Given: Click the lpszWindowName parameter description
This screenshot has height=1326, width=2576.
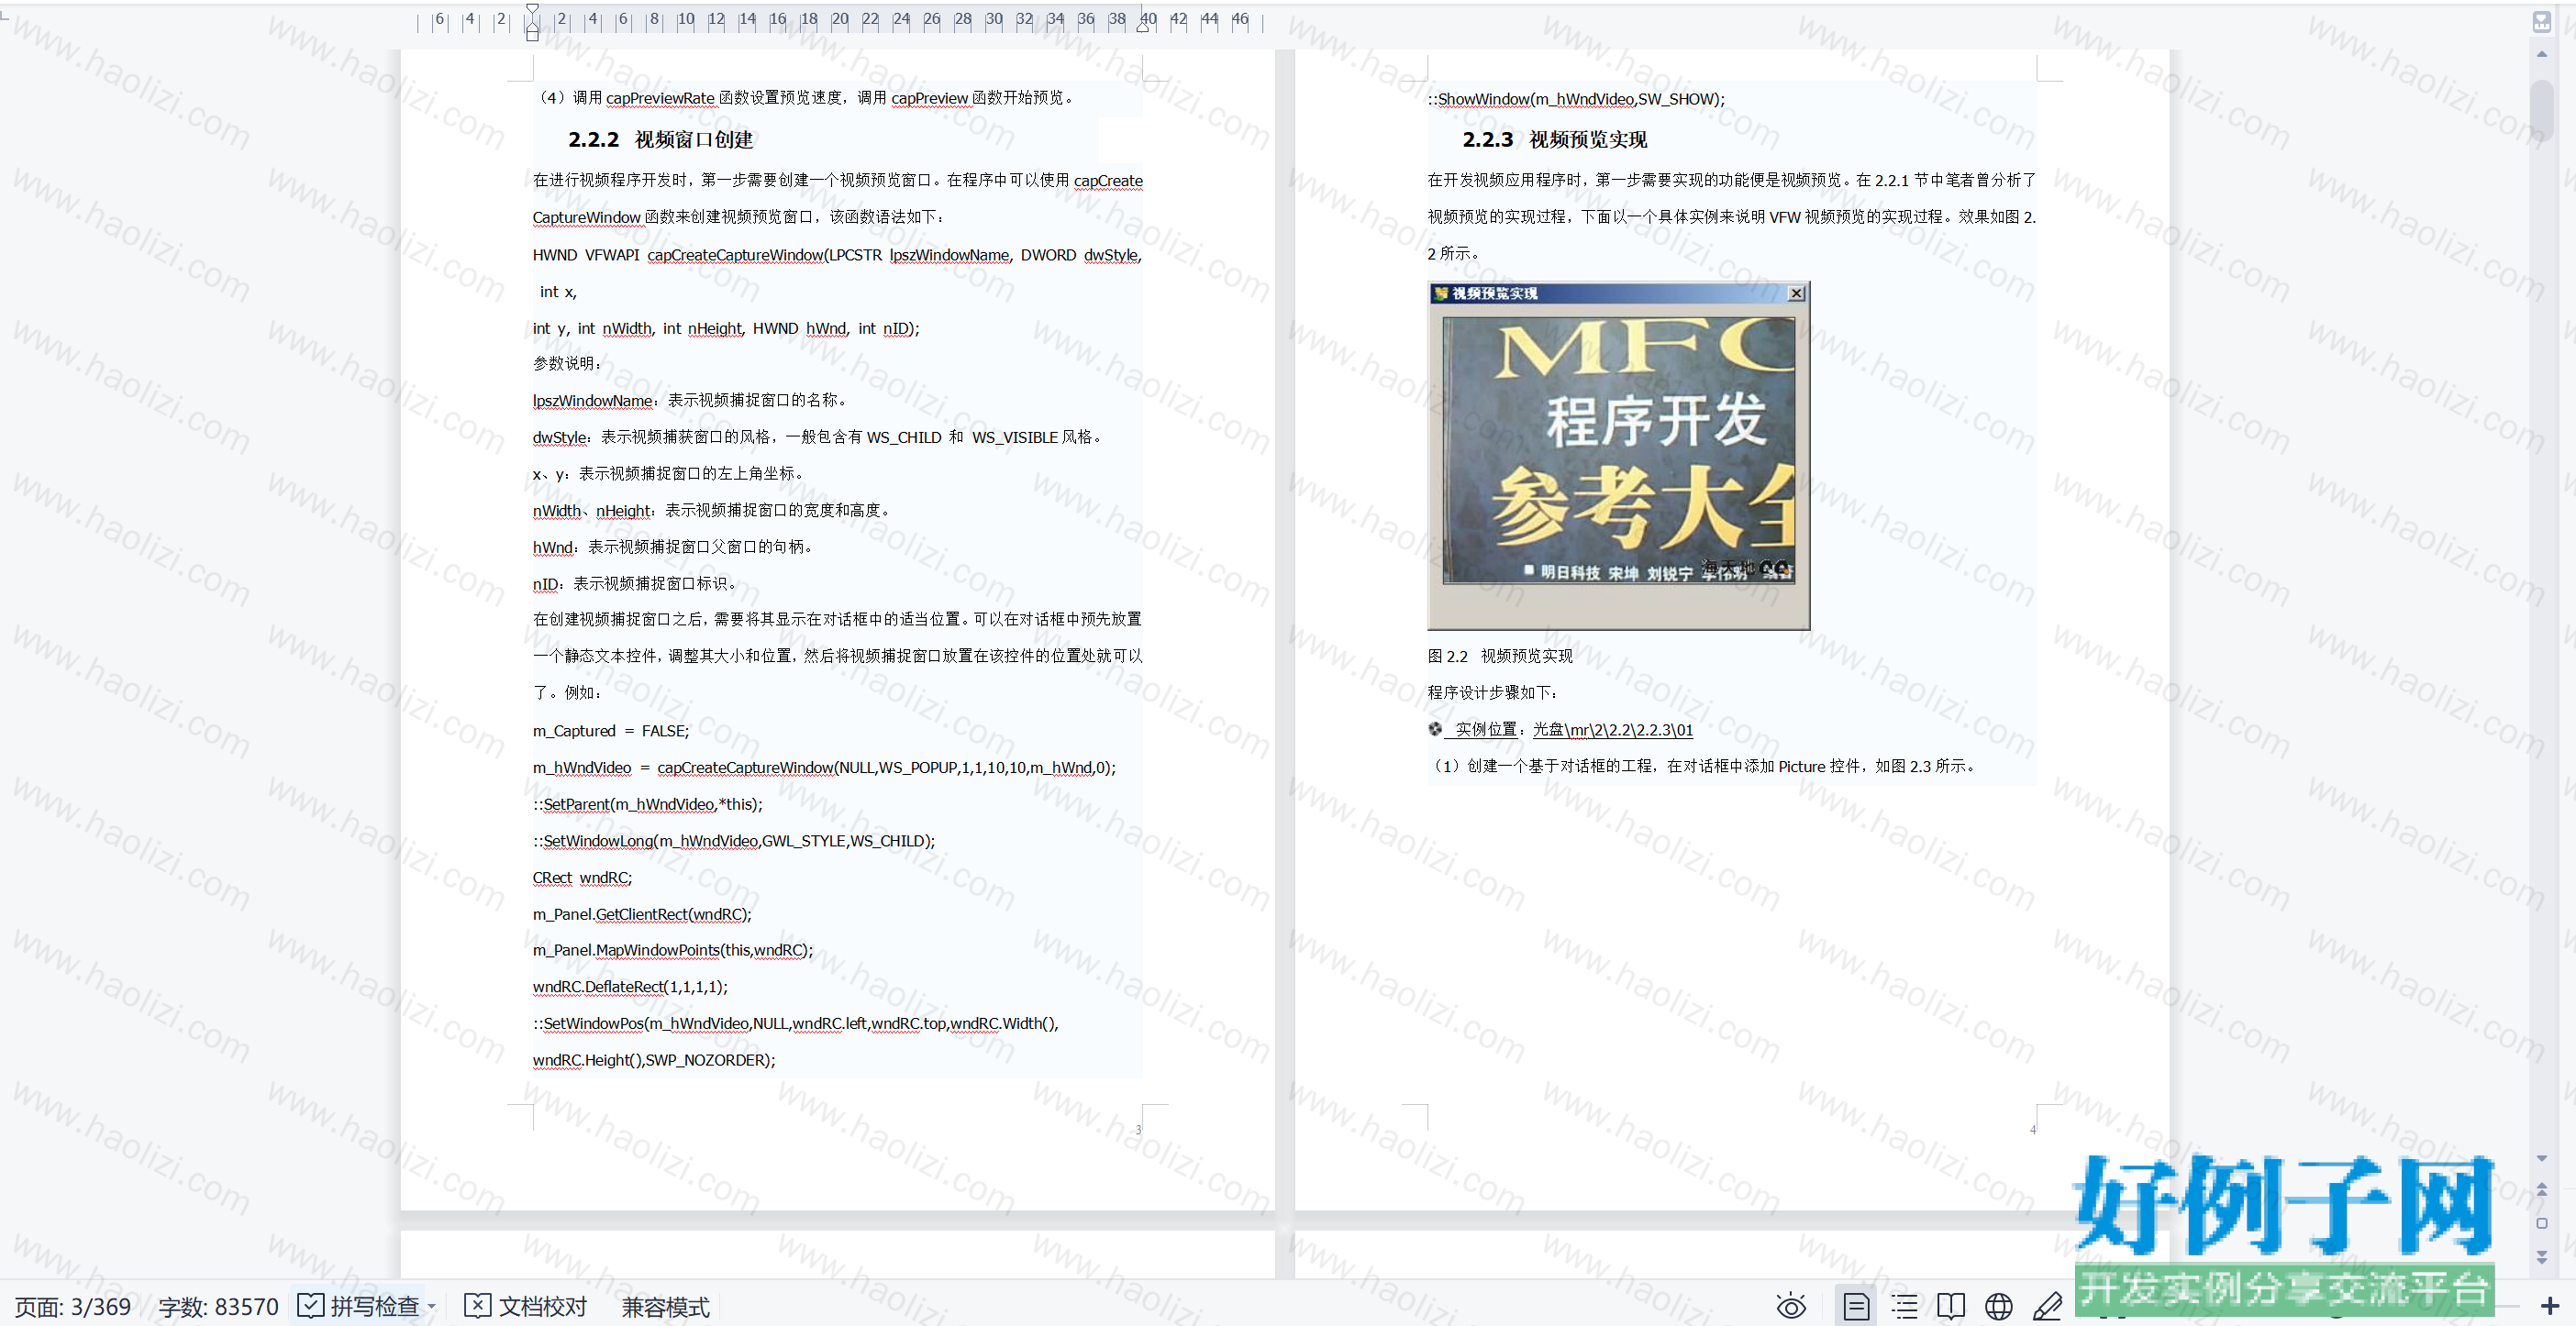Looking at the screenshot, I should tap(689, 400).
